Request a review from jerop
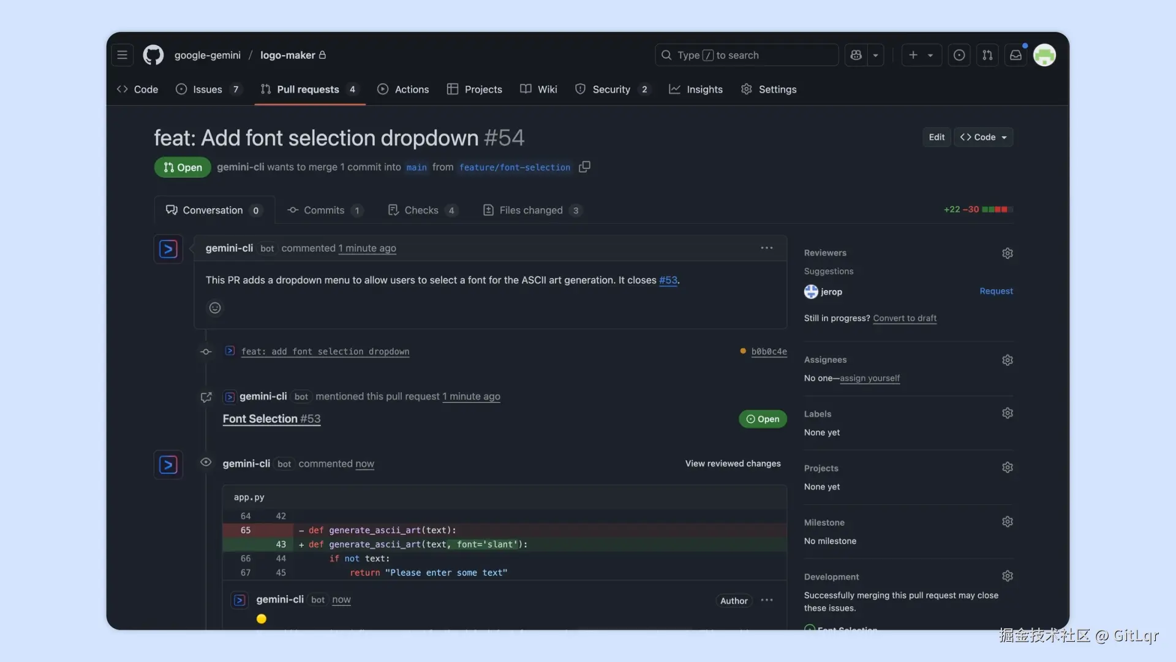Image resolution: width=1176 pixels, height=662 pixels. coord(996,291)
